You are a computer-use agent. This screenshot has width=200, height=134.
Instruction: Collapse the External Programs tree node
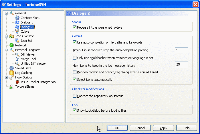6,50
